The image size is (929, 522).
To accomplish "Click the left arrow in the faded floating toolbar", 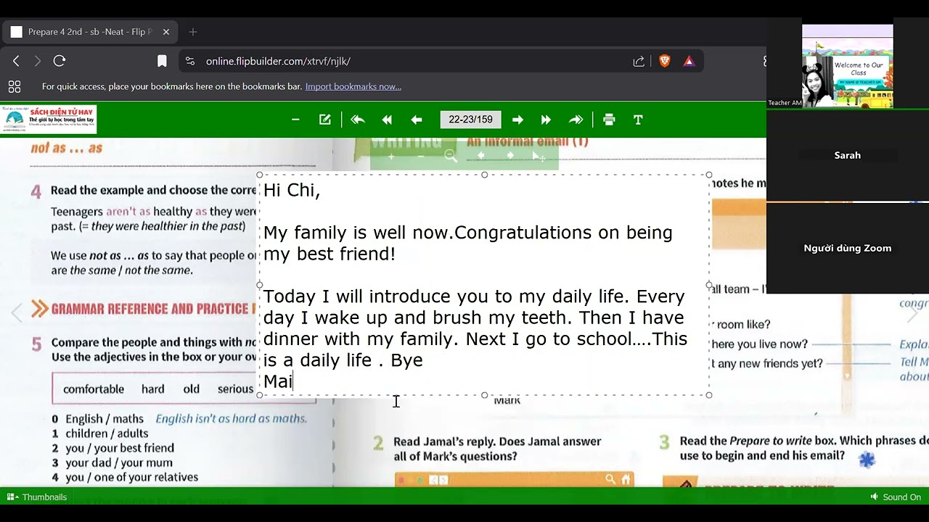I will click(x=480, y=156).
